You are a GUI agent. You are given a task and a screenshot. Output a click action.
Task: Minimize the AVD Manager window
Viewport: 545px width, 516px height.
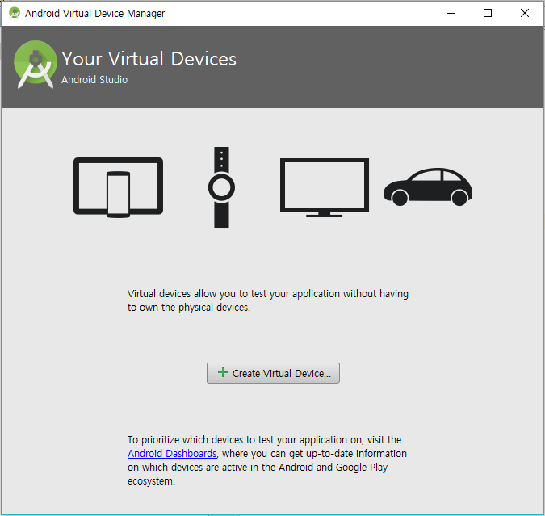451,13
